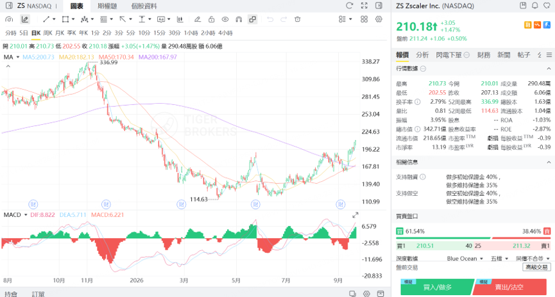Expand the MACD pane with arrows icon
Image resolution: width=555 pixels, height=297 pixels.
[355, 214]
